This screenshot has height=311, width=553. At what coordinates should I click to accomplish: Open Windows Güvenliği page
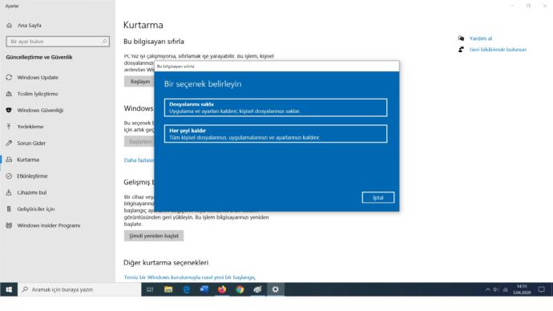click(x=40, y=110)
